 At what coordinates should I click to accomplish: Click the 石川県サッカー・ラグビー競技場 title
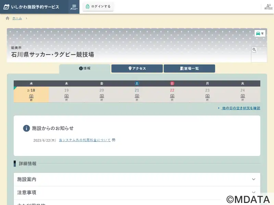tap(53, 55)
